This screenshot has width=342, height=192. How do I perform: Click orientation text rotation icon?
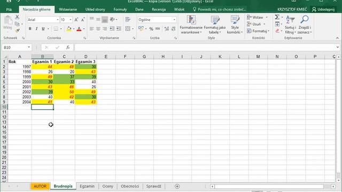[112, 20]
